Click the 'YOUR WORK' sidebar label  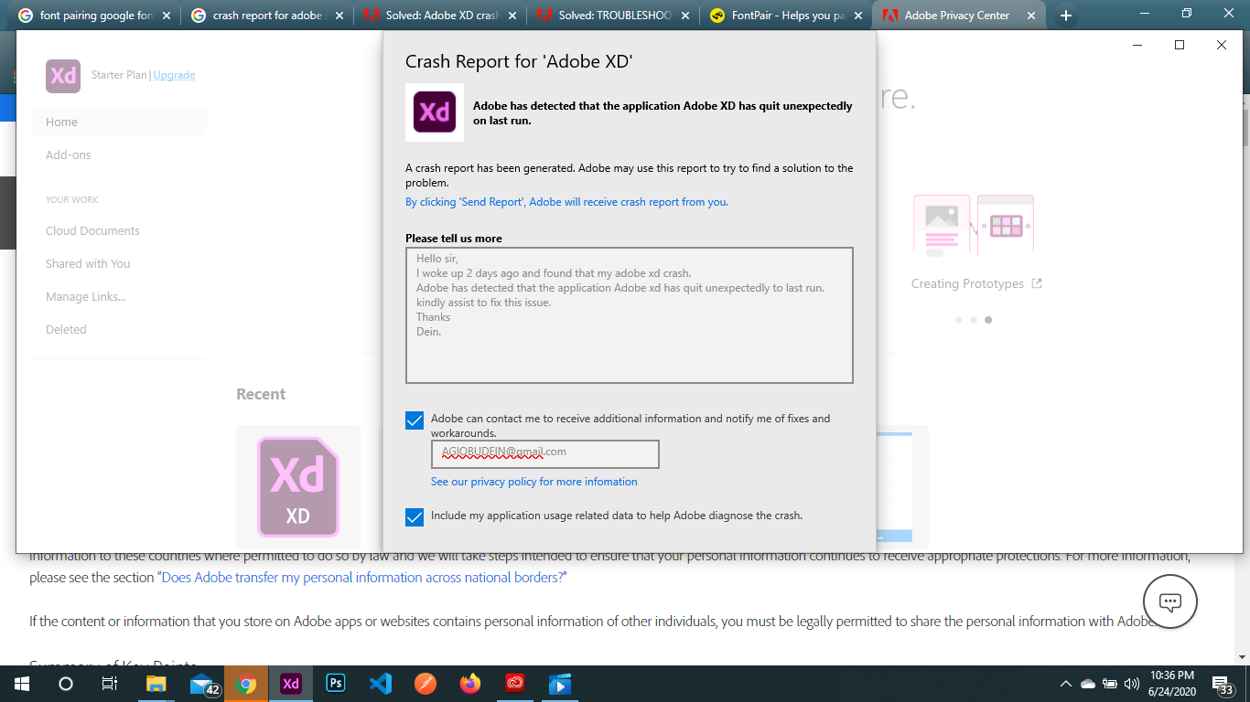pyautogui.click(x=72, y=200)
